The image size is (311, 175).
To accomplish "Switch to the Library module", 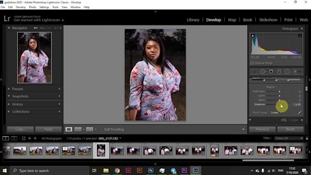I will 193,20.
